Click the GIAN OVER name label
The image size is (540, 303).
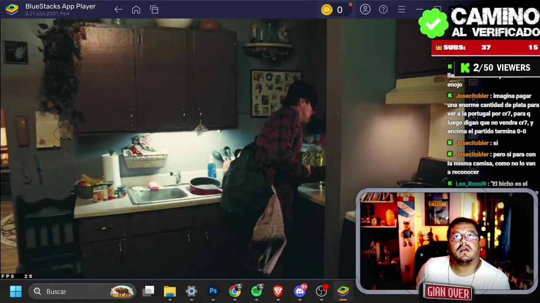point(448,291)
